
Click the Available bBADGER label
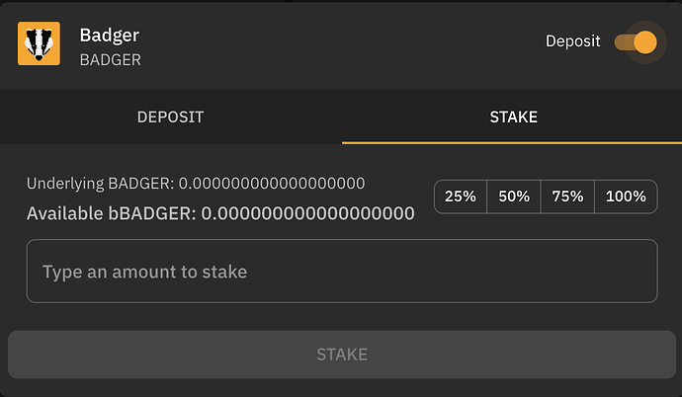pos(111,212)
